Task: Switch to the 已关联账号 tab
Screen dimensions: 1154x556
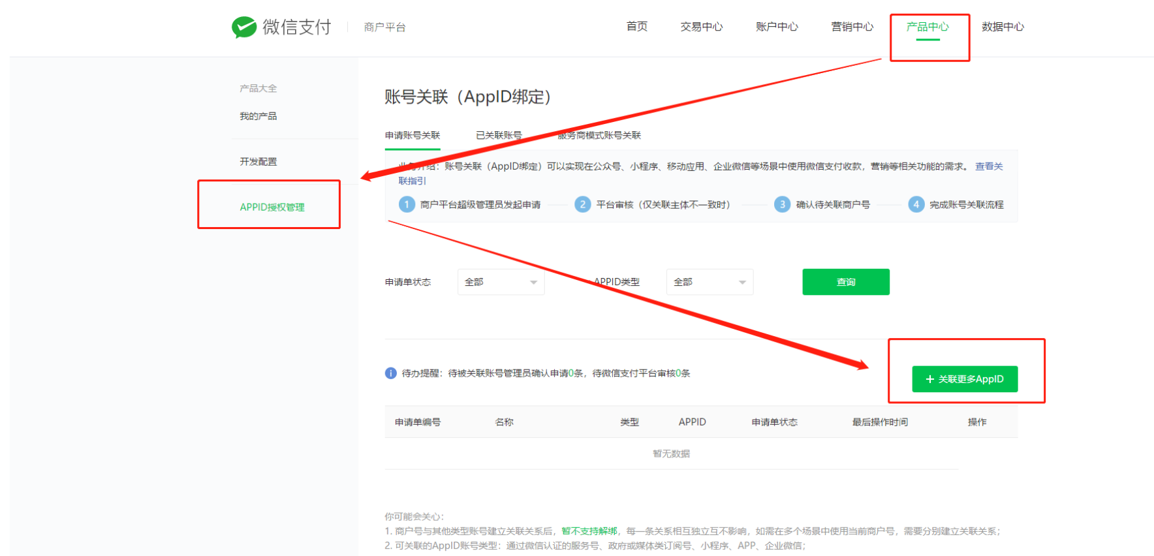Action: click(x=499, y=135)
